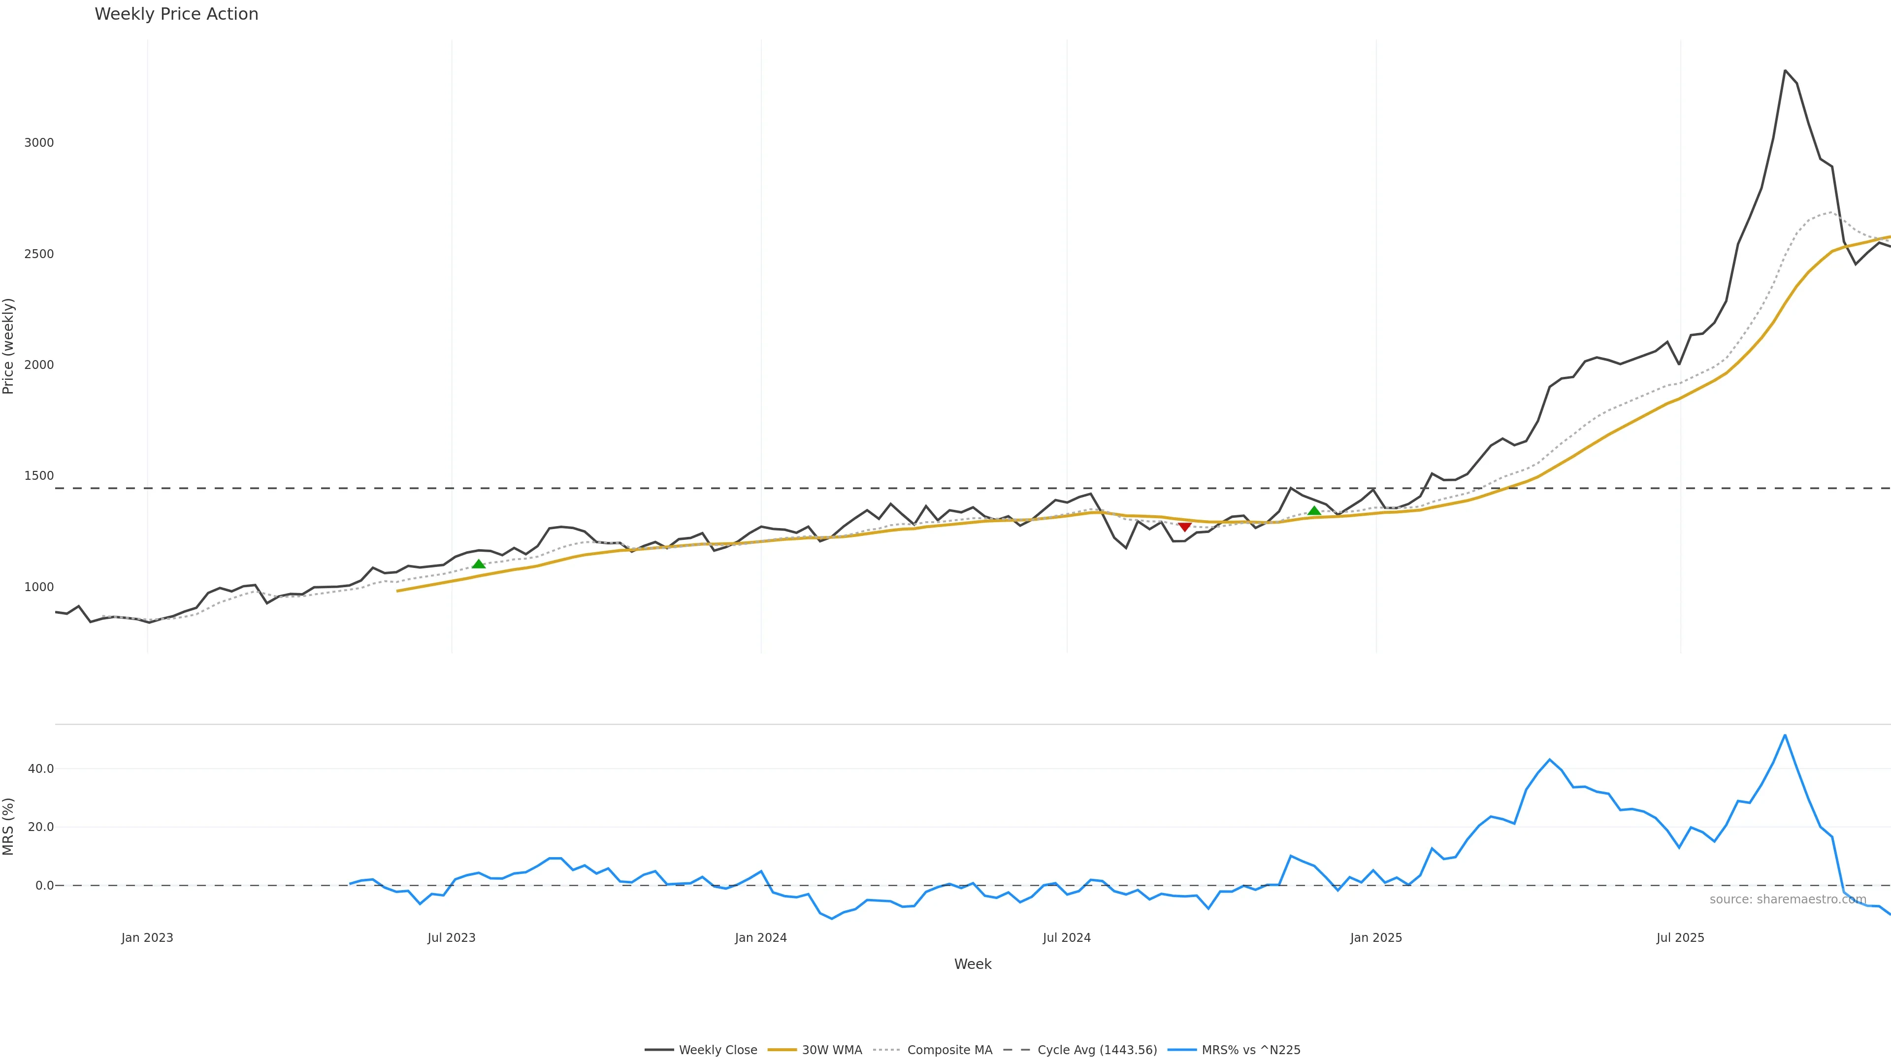Hide the 30W WMA series via legend label
Image resolution: width=1891 pixels, height=1064 pixels.
(x=832, y=1050)
